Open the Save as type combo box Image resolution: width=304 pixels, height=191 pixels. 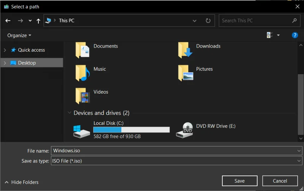point(176,161)
